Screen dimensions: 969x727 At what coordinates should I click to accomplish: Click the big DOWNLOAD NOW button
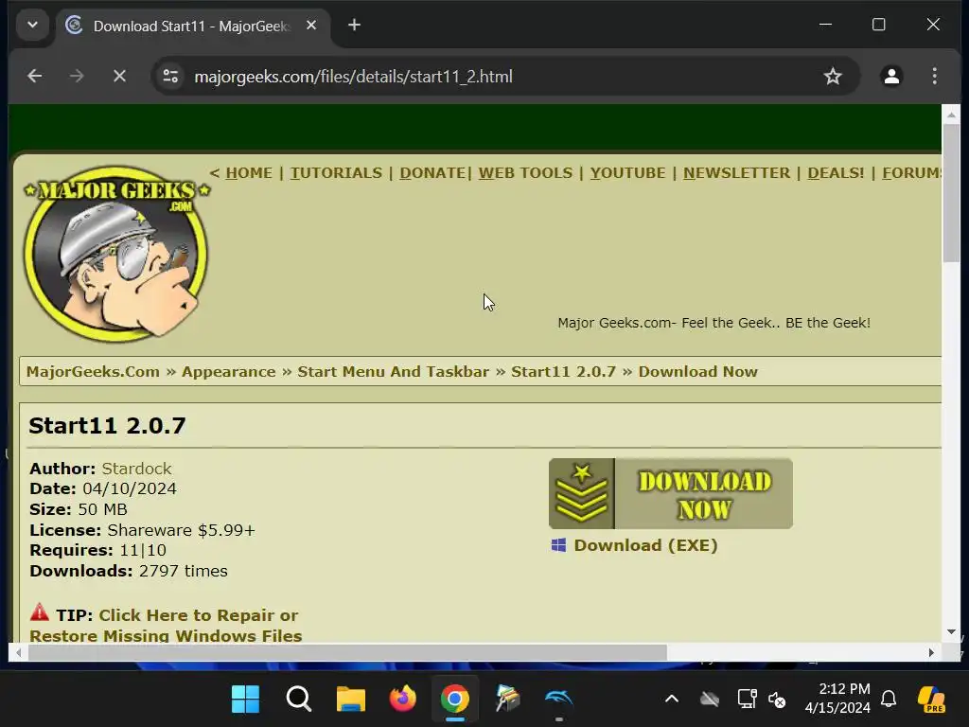[x=671, y=493]
